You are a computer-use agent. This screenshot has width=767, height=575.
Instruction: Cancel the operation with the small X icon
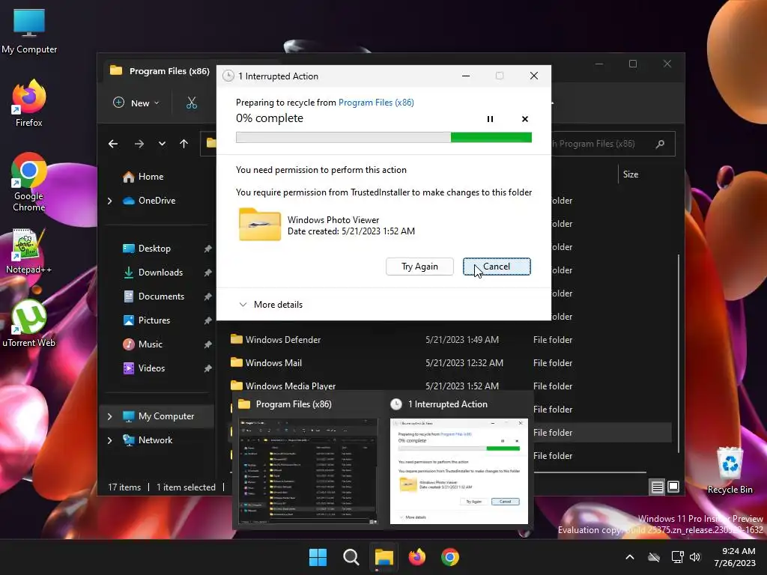(x=525, y=119)
